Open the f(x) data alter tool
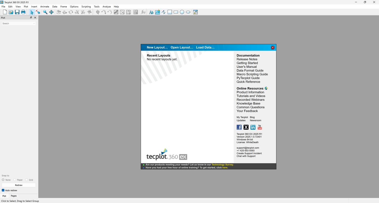This screenshot has height=203, width=379. point(143,12)
